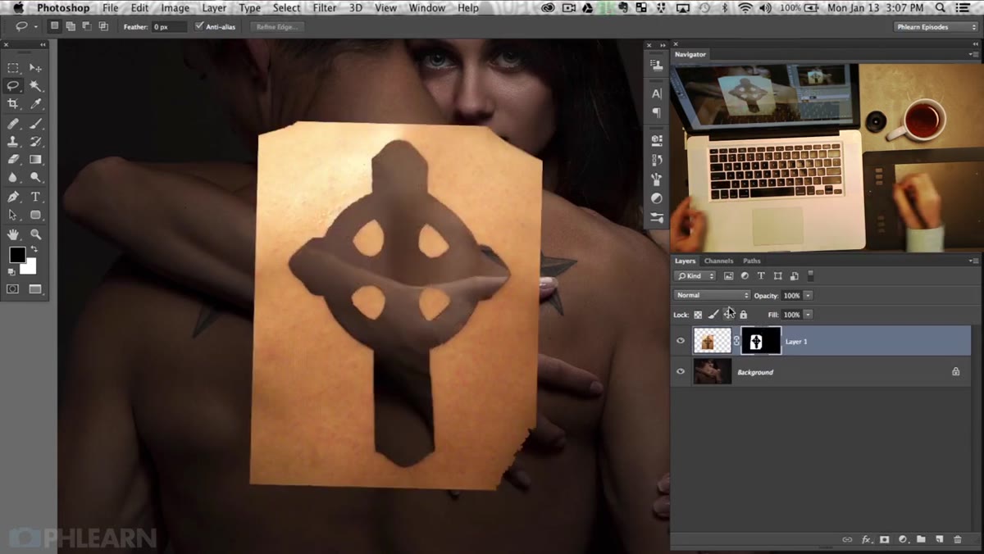The height and width of the screenshot is (554, 984).
Task: Open the File menu
Action: (x=110, y=7)
